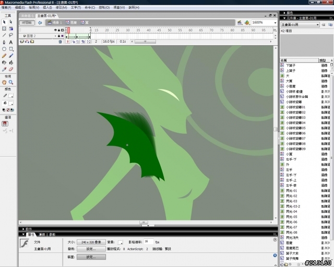Pick the Pencil tool
This screenshot has height=267, width=334.
point(4,56)
